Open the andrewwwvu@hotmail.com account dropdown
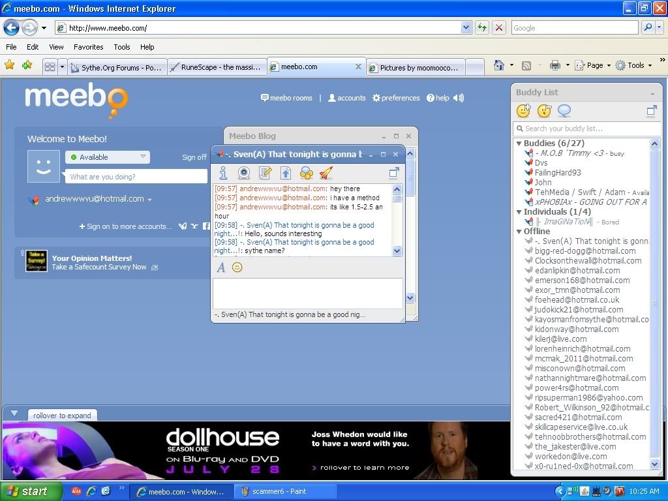The width and height of the screenshot is (668, 501). [149, 200]
